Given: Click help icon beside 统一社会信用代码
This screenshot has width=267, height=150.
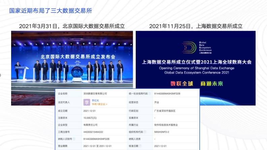Looking at the screenshot, I should tap(149, 93).
